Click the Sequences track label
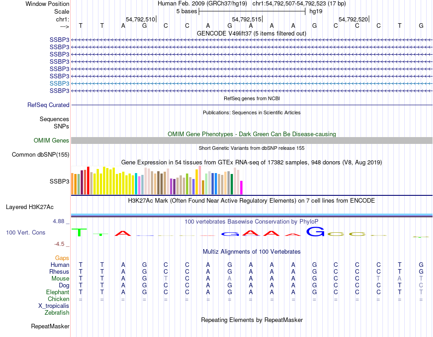The image size is (433, 337). [x=54, y=119]
